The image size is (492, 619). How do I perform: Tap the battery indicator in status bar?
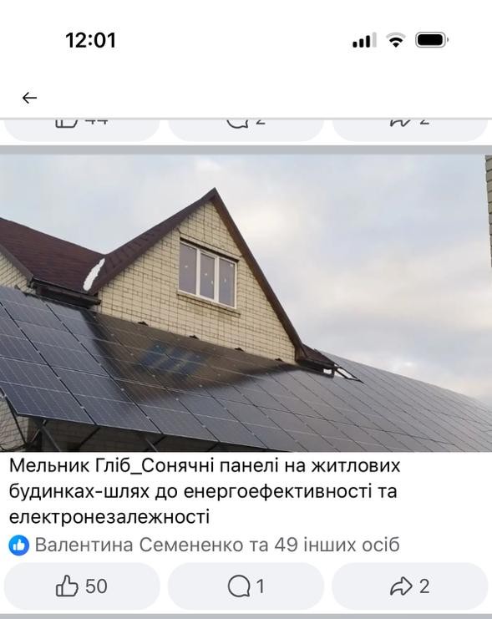(x=432, y=40)
